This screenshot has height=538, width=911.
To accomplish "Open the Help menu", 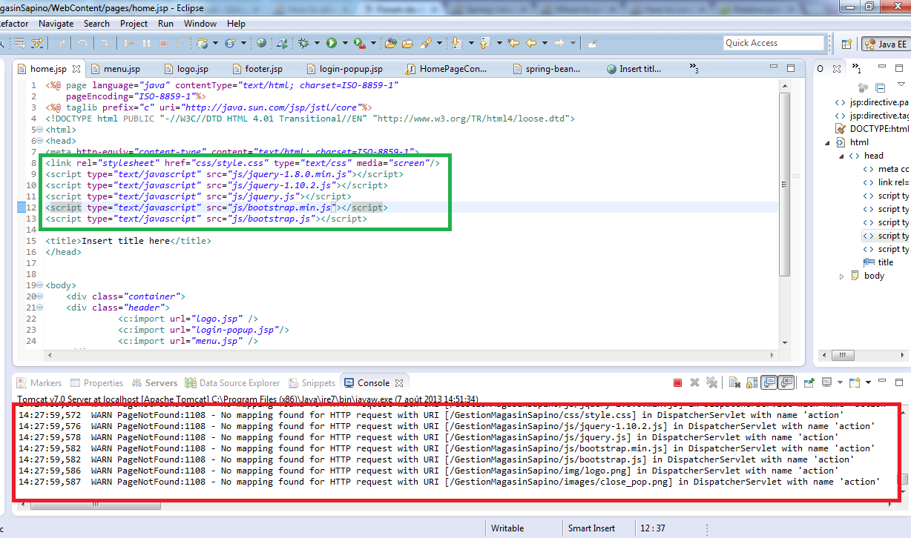I will tap(236, 24).
